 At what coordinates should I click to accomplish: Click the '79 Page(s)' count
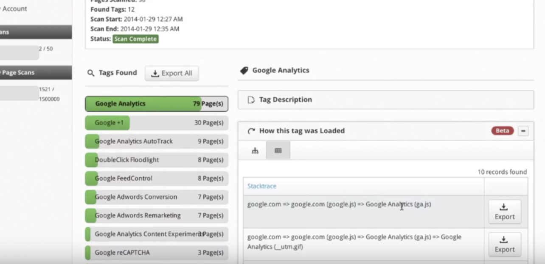[208, 104]
